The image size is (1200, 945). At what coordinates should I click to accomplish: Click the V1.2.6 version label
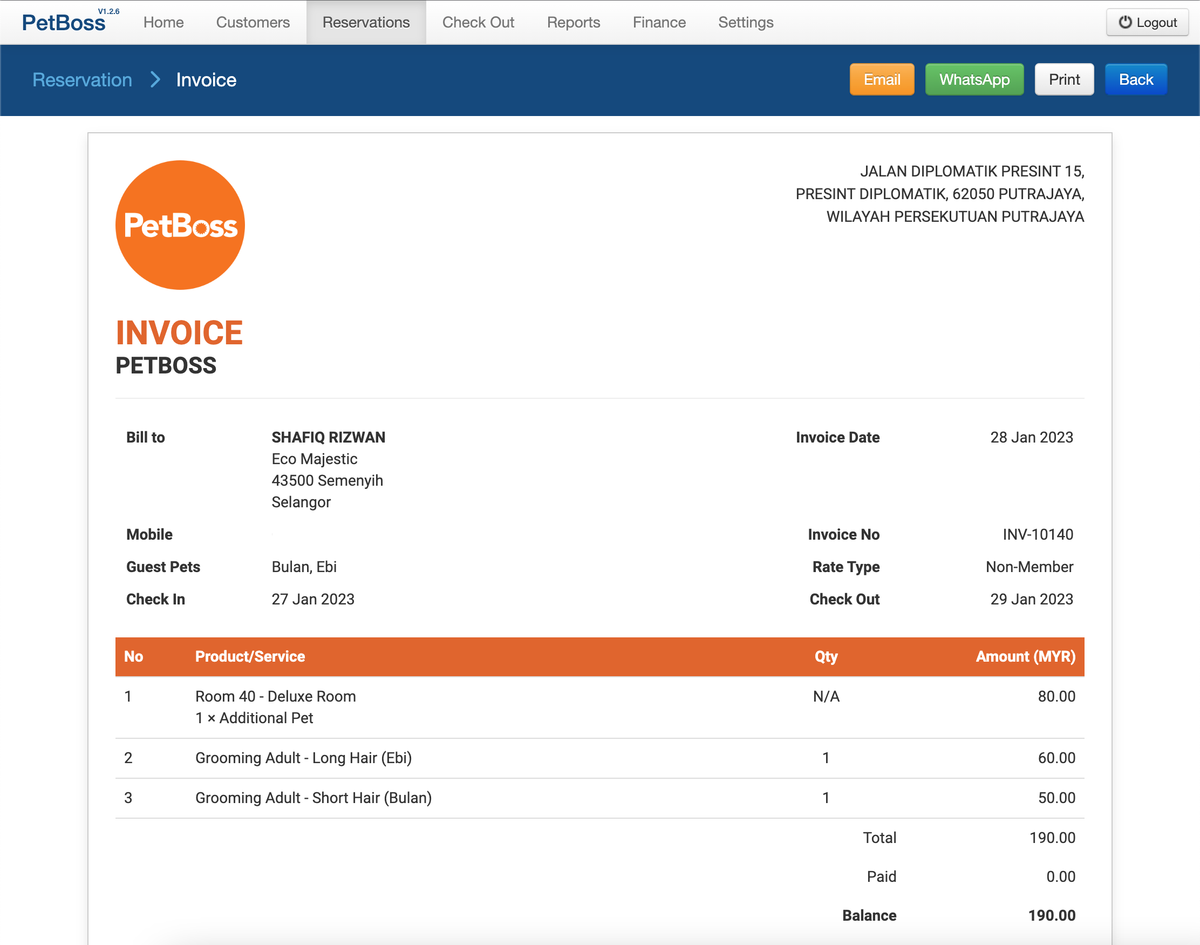(x=108, y=11)
